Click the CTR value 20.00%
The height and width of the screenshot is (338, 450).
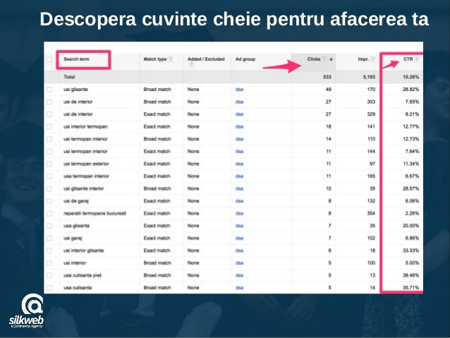(x=411, y=226)
